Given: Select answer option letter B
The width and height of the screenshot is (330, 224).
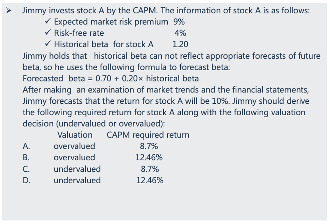Looking at the screenshot, I should pyautogui.click(x=26, y=157).
